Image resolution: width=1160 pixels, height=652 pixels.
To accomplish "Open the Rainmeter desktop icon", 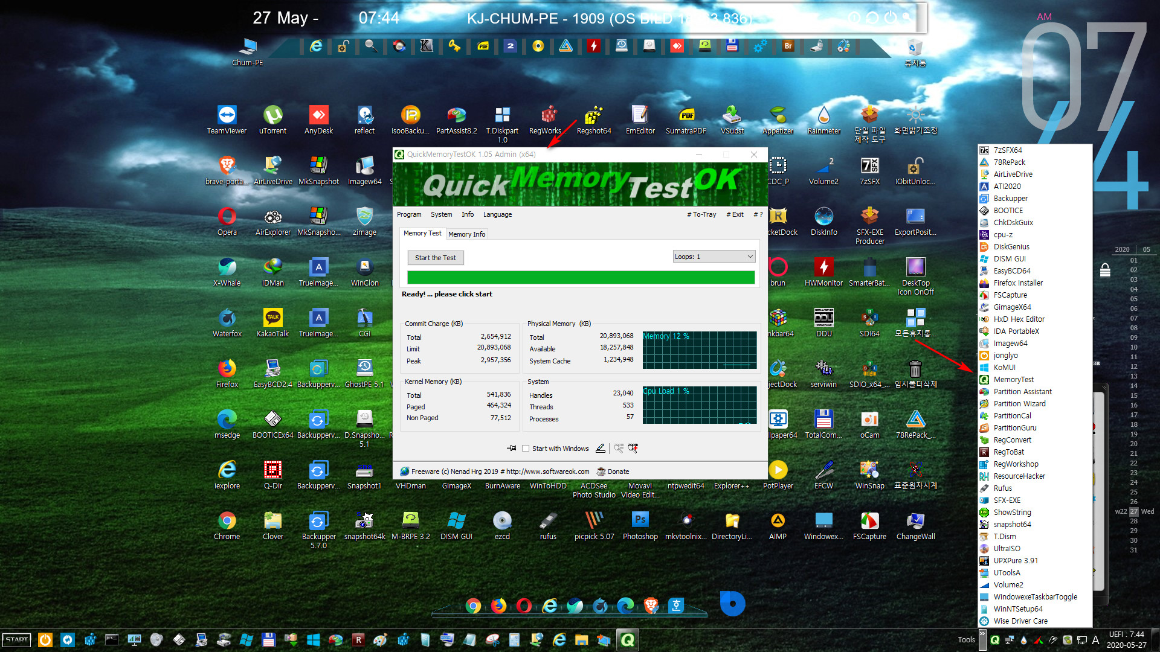I will pos(823,120).
